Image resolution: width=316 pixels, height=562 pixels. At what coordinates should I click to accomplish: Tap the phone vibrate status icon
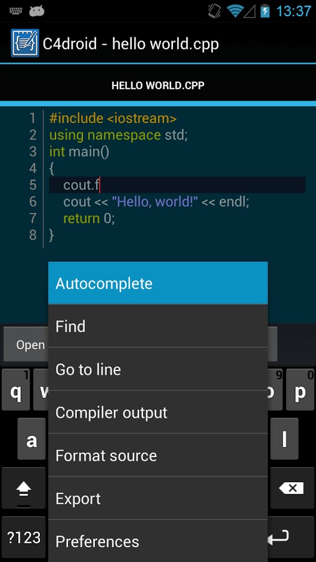(x=215, y=11)
